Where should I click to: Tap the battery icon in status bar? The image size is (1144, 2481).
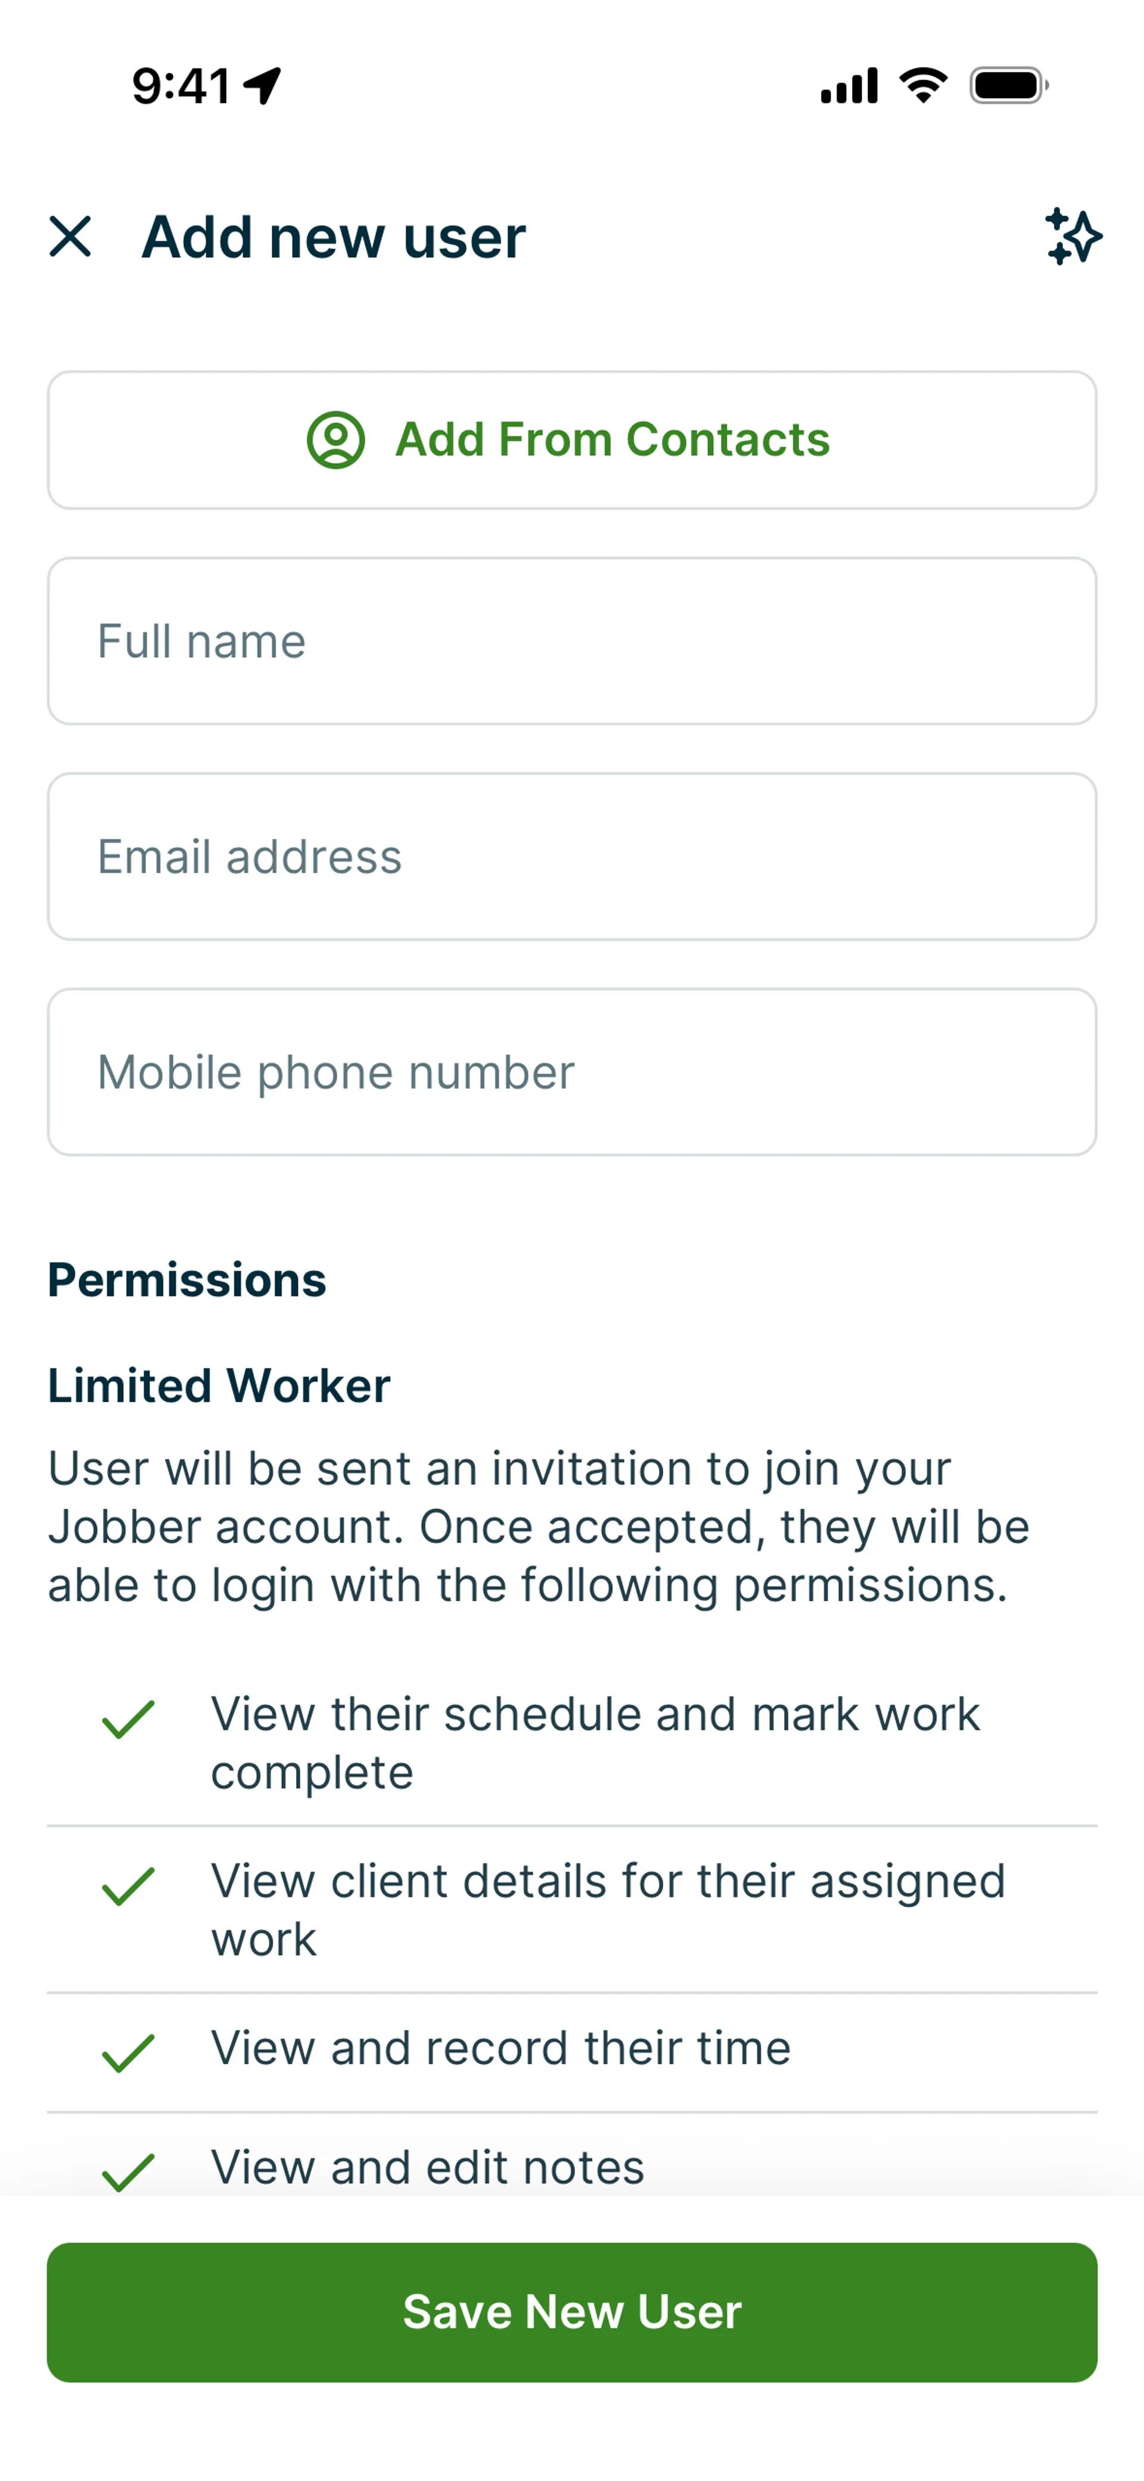pos(1008,86)
